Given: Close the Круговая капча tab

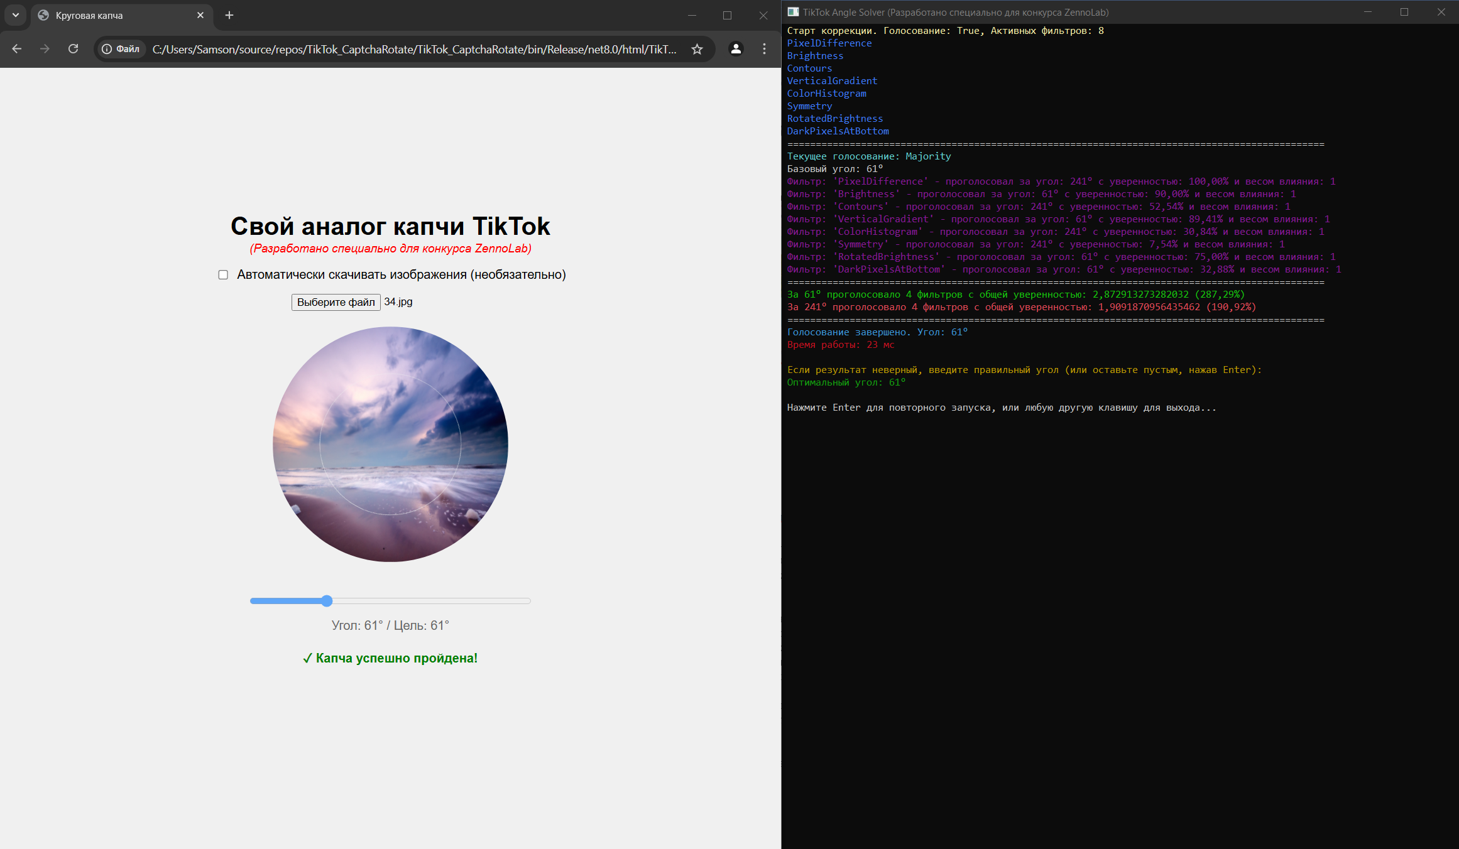Looking at the screenshot, I should point(200,15).
